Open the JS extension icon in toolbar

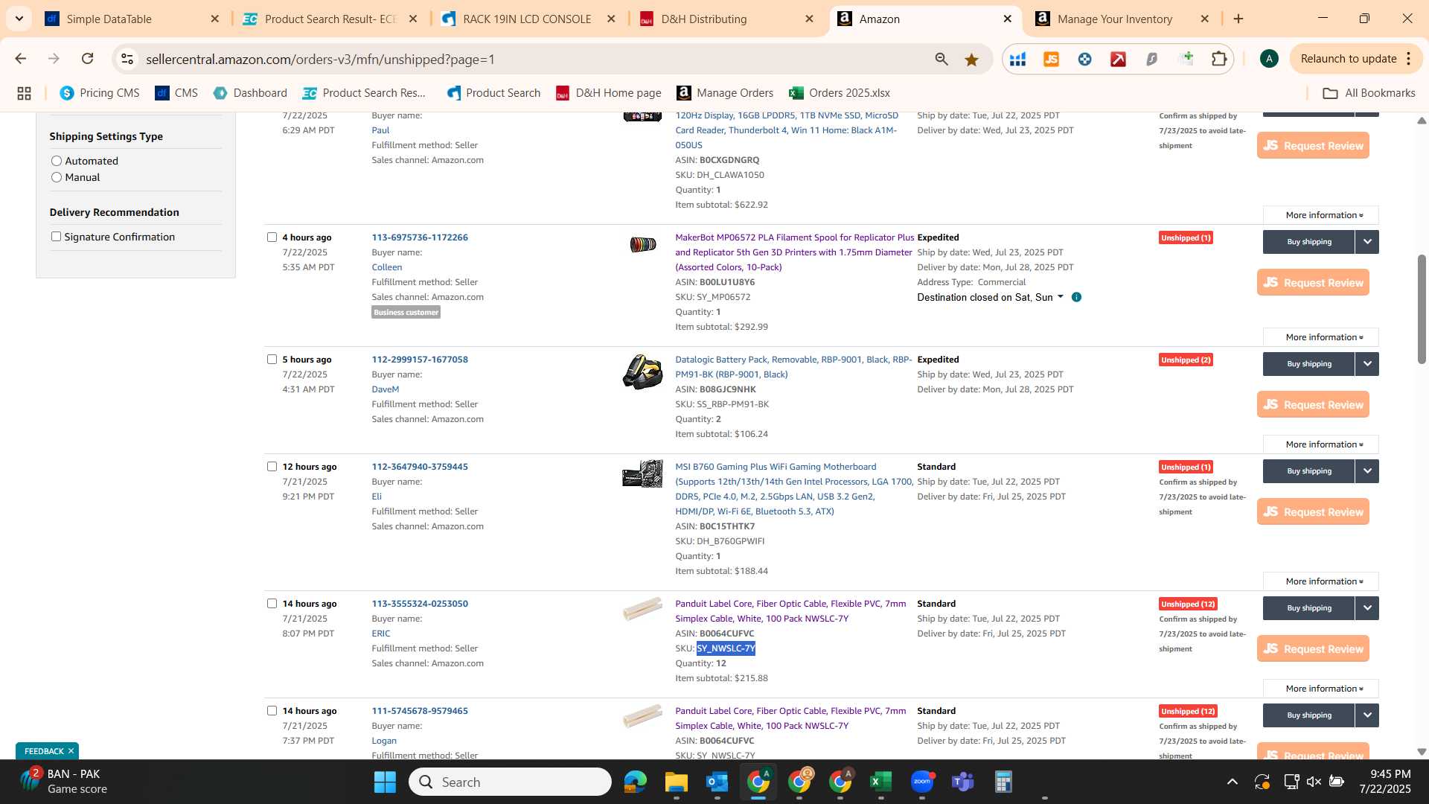pyautogui.click(x=1051, y=59)
